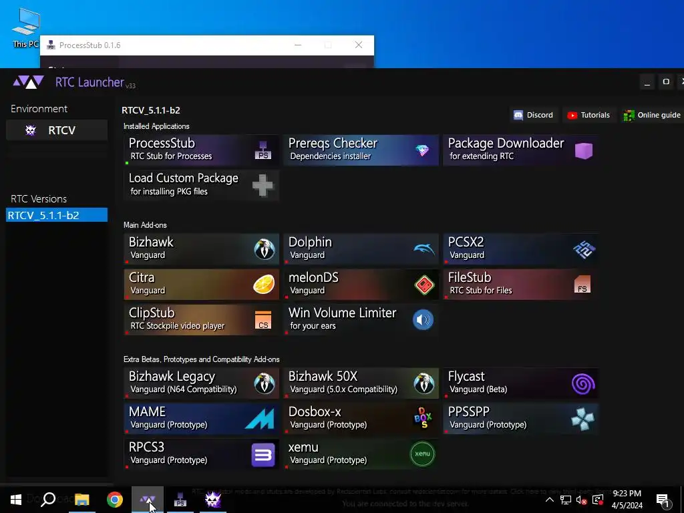Open File Explorer from the taskbar
The width and height of the screenshot is (684, 513).
[x=81, y=500]
